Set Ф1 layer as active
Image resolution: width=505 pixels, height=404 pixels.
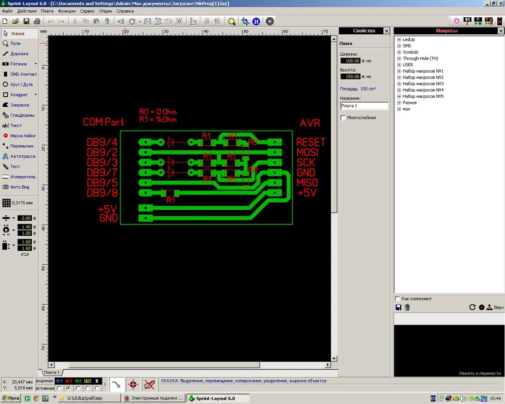pyautogui.click(x=59, y=388)
